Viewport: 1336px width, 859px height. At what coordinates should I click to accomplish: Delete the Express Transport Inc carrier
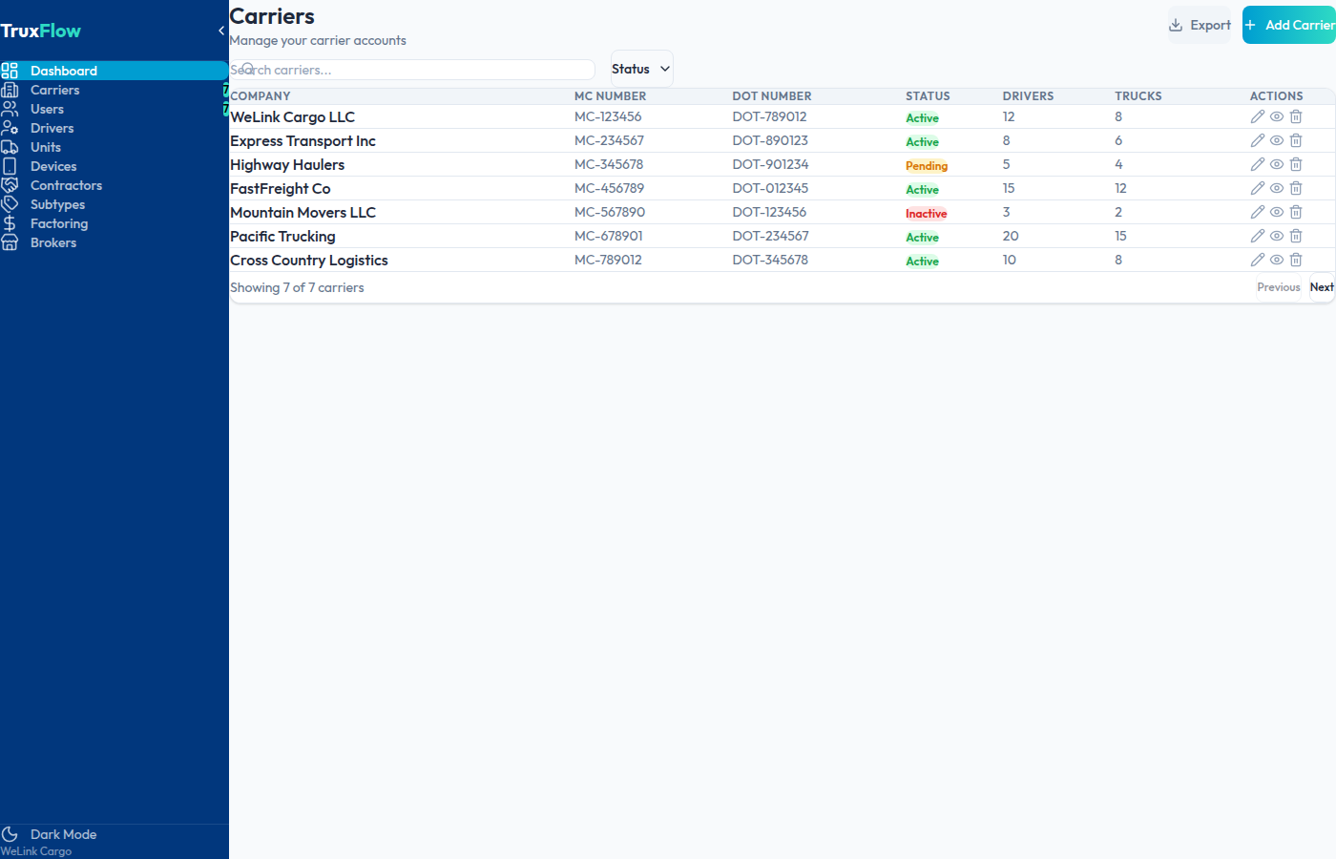1296,140
